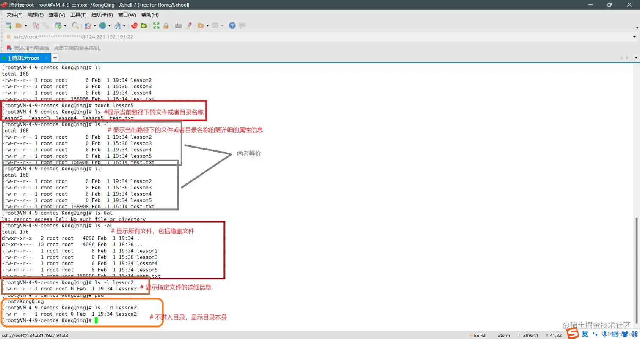This screenshot has height=339, width=640.
Task: Expand the color scheme dropdown arrow
Action: click(95, 26)
